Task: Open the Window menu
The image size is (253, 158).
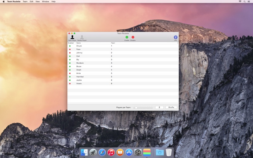Action: tap(46, 2)
